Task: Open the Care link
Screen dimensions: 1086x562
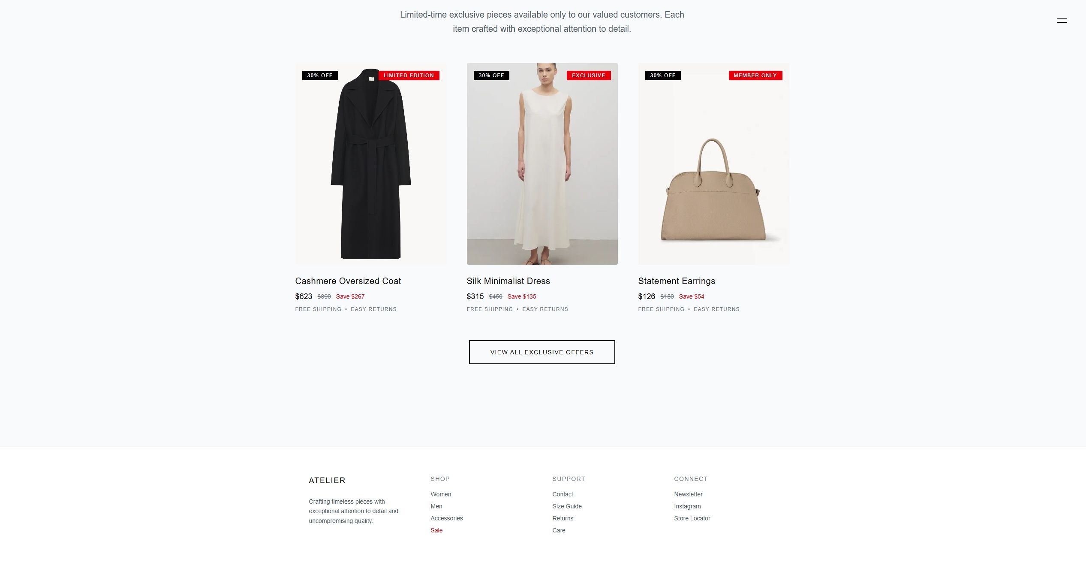Action: pyautogui.click(x=559, y=530)
